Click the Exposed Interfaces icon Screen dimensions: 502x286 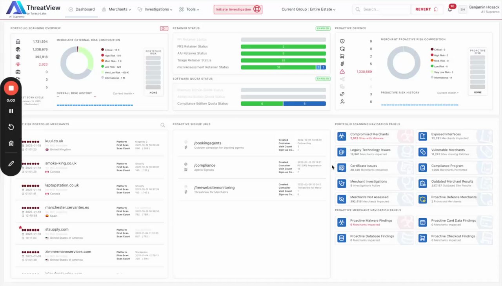click(x=422, y=136)
